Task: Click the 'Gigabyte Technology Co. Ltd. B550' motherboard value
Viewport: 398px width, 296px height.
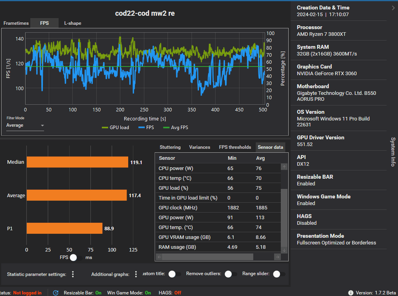Action: [336, 93]
